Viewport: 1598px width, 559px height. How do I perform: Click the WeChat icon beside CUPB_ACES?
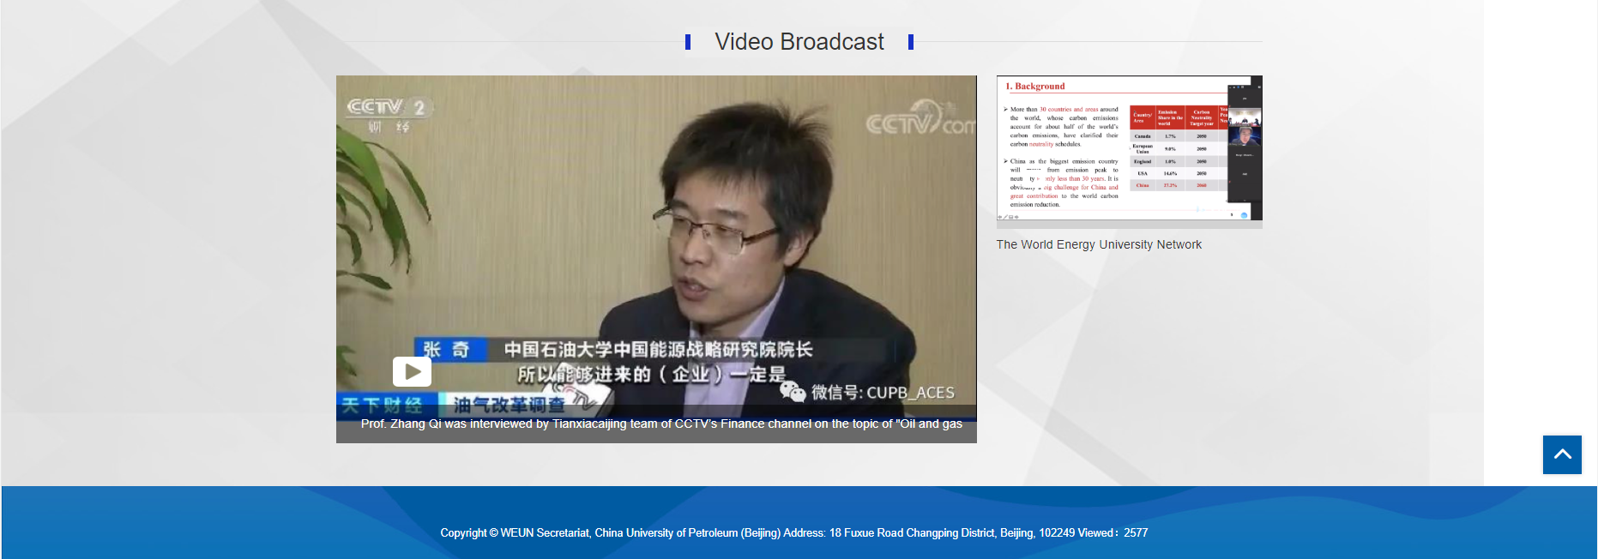793,392
